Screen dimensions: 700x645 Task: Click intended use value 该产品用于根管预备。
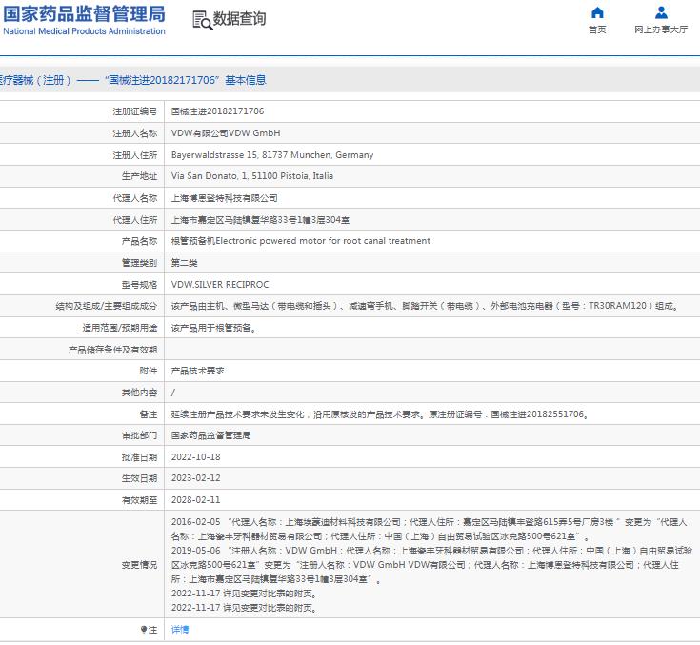tap(214, 328)
